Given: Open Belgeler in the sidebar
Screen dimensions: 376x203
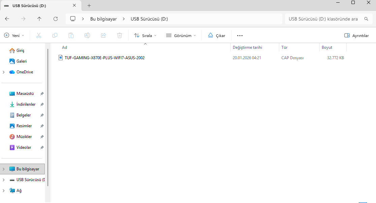Looking at the screenshot, I should point(24,115).
